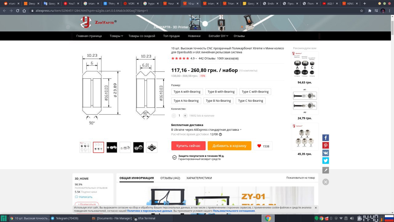Viewport: 394px width, 222px height.
Task: Select the Type B No-Bearing option
Action: click(x=218, y=101)
